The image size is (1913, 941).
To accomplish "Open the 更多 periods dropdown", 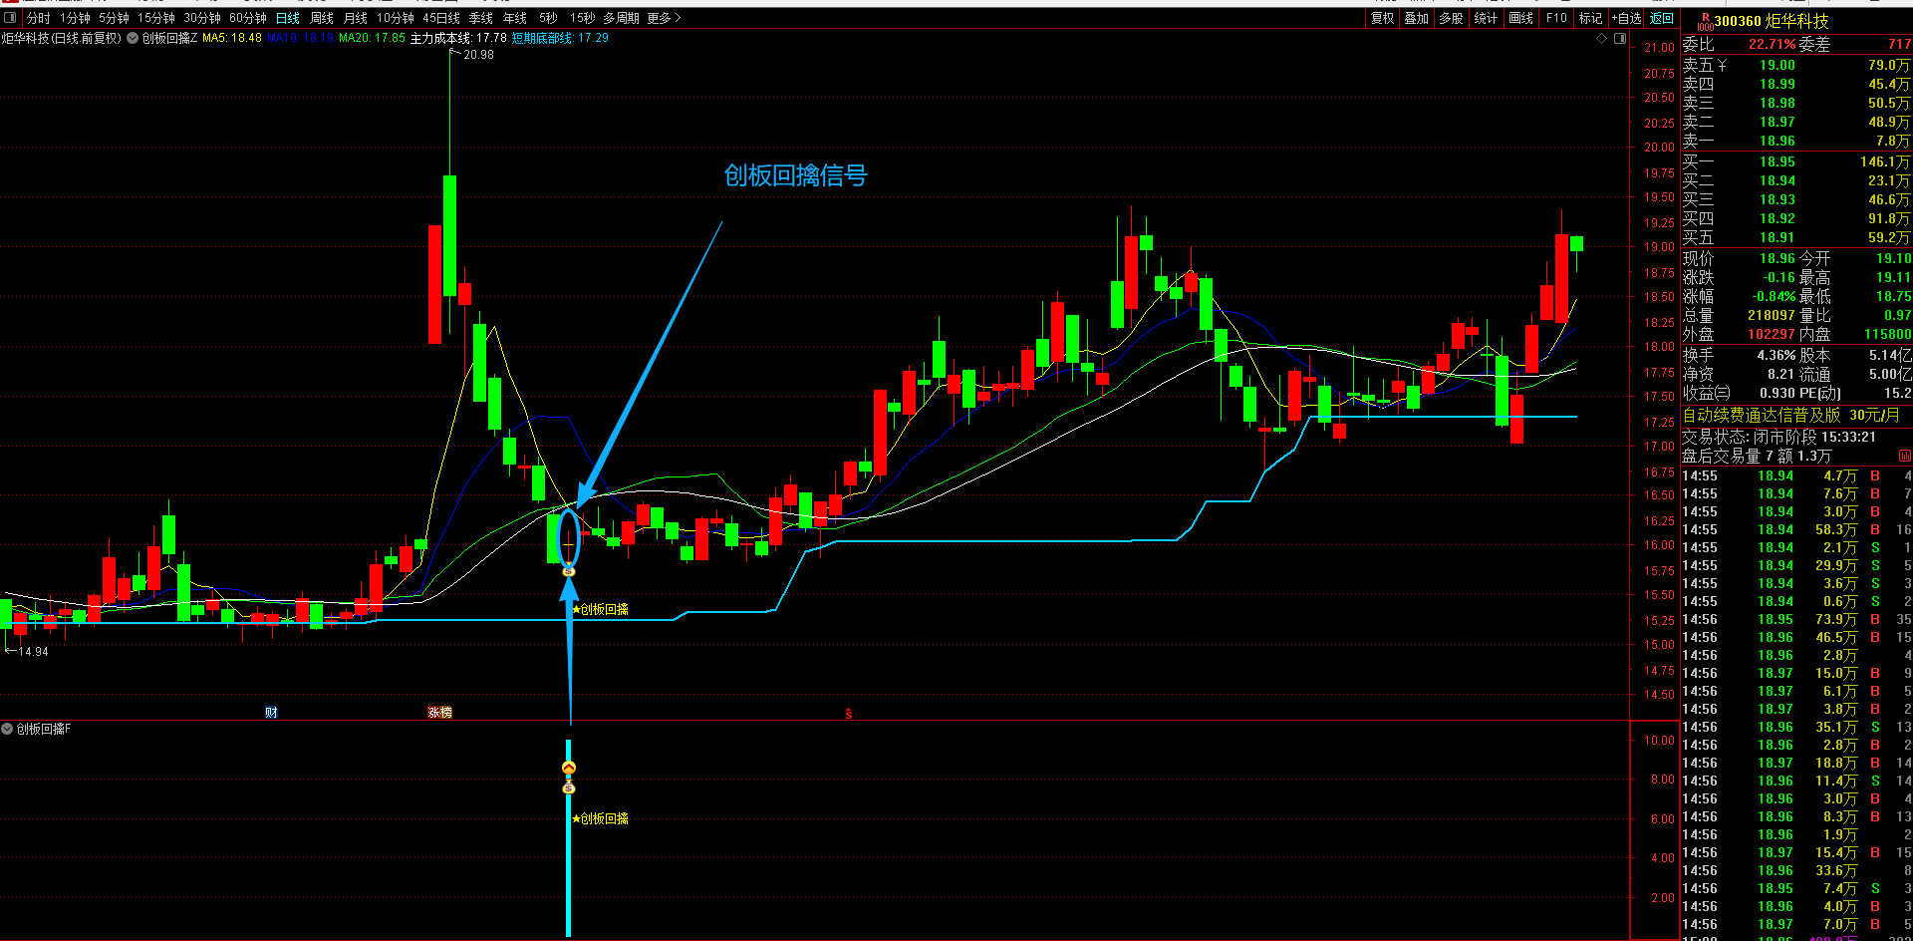I will click(665, 18).
